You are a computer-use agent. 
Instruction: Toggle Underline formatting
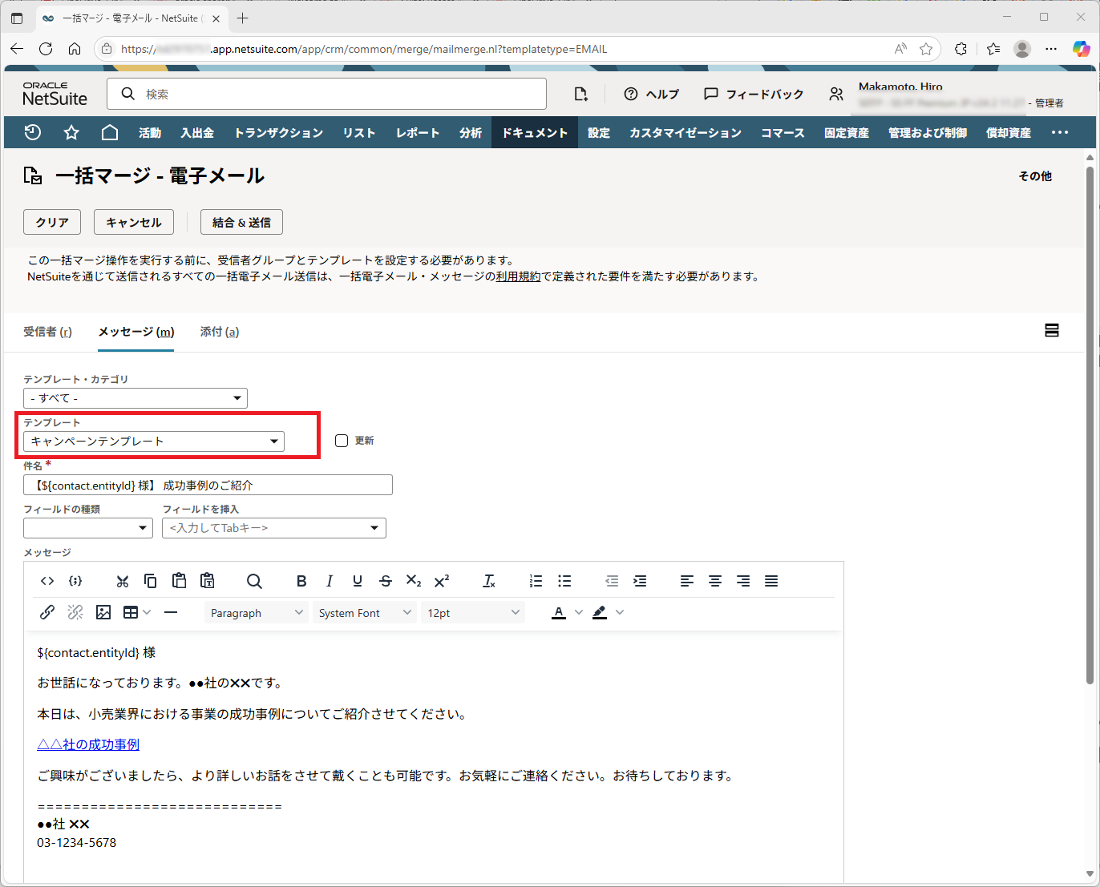click(358, 581)
